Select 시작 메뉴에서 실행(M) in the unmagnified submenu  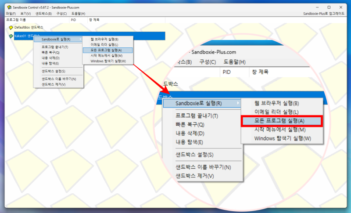pyautogui.click(x=107, y=55)
